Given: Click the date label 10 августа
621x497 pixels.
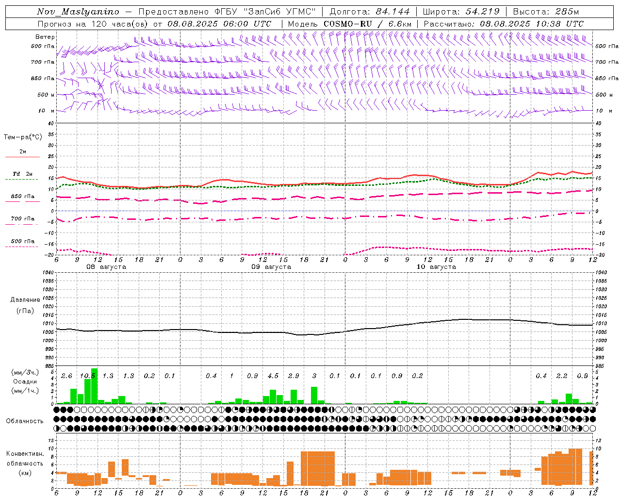Looking at the screenshot, I should (436, 267).
